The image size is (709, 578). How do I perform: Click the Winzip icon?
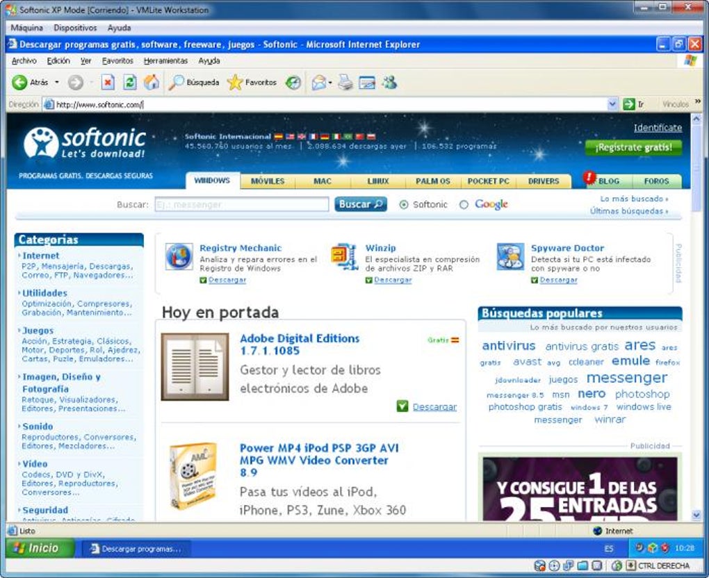[x=345, y=256]
